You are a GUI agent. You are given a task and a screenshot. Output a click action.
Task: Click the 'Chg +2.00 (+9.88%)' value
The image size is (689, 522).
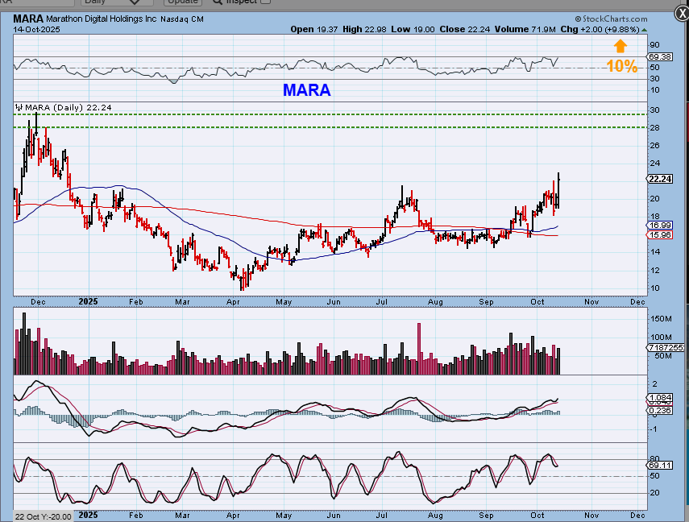pyautogui.click(x=600, y=30)
